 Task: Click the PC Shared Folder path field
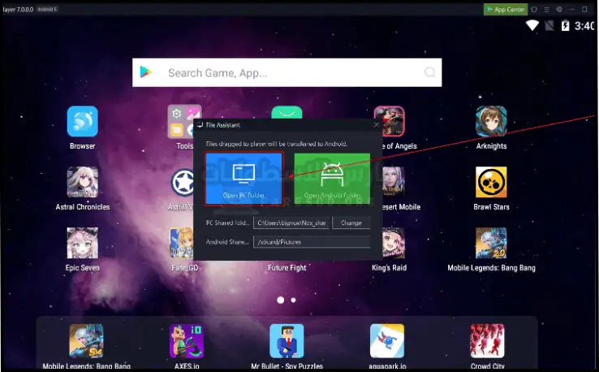(290, 223)
